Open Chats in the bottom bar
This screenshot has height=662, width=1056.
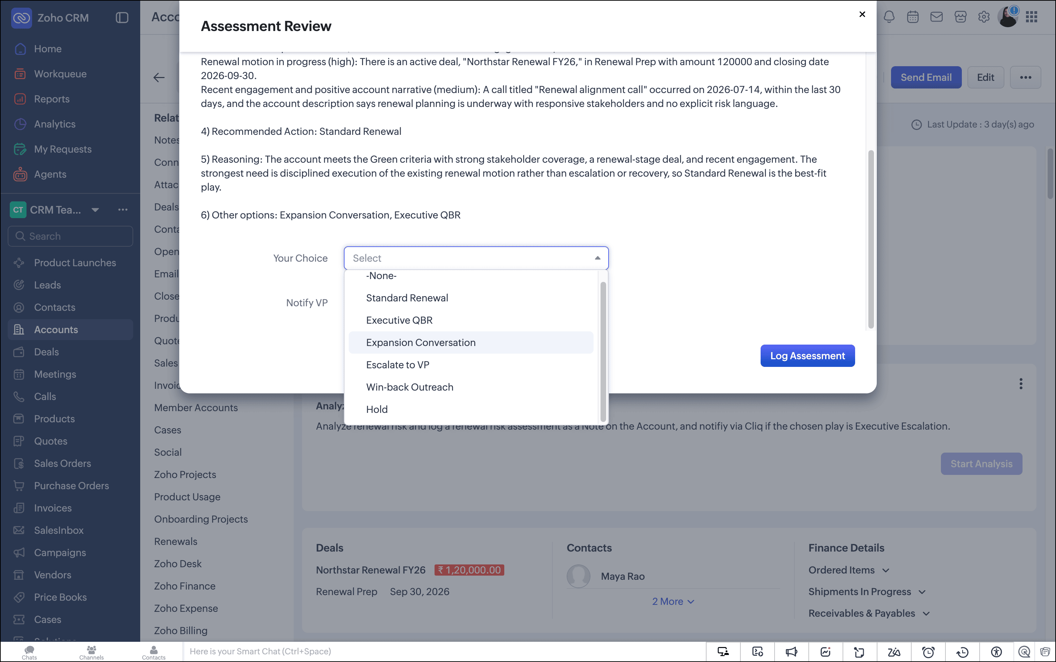click(x=29, y=652)
